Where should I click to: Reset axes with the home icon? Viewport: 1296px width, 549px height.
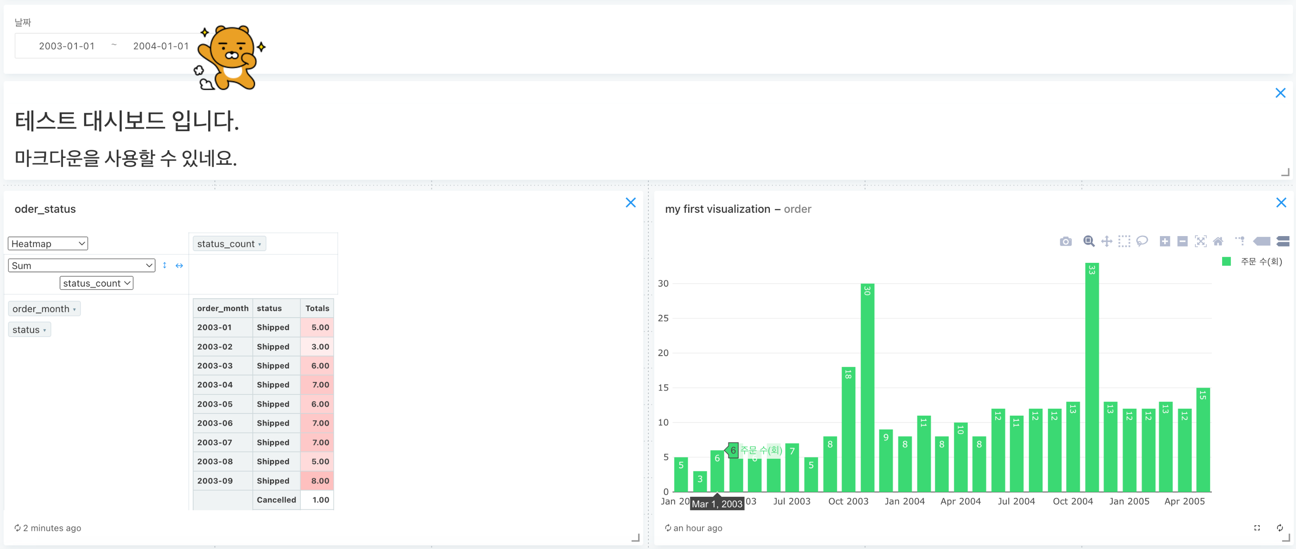pos(1218,241)
